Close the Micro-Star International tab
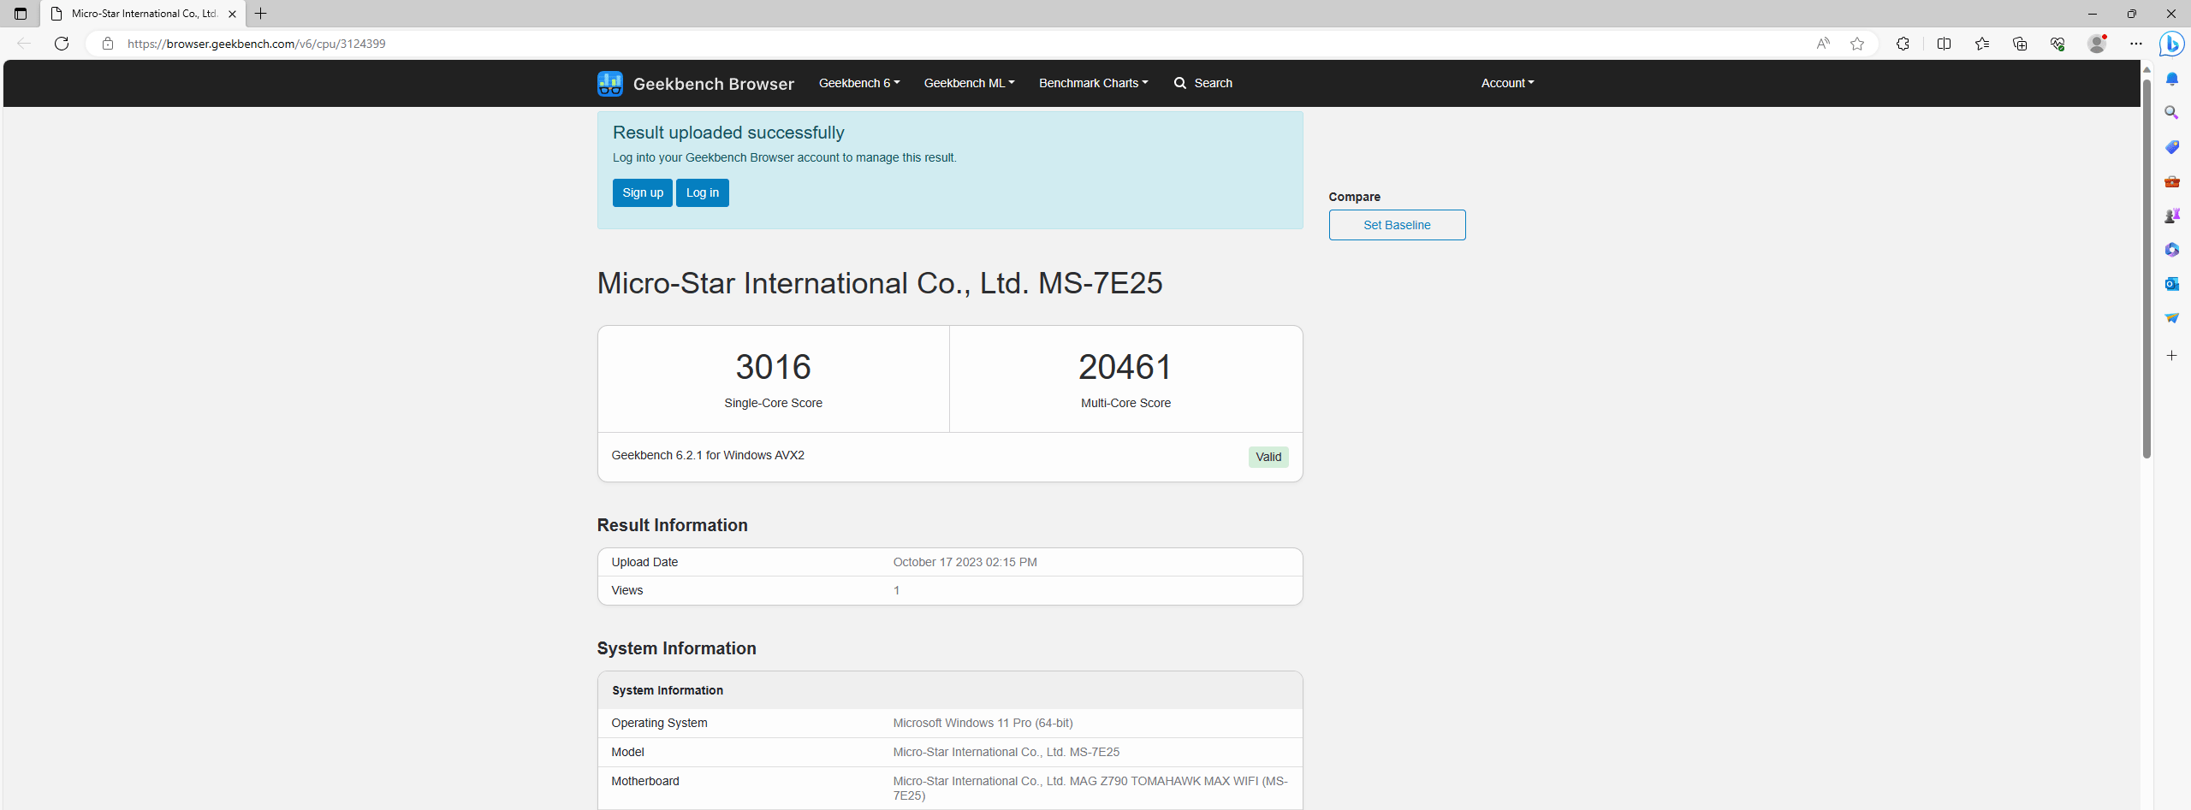 coord(232,14)
